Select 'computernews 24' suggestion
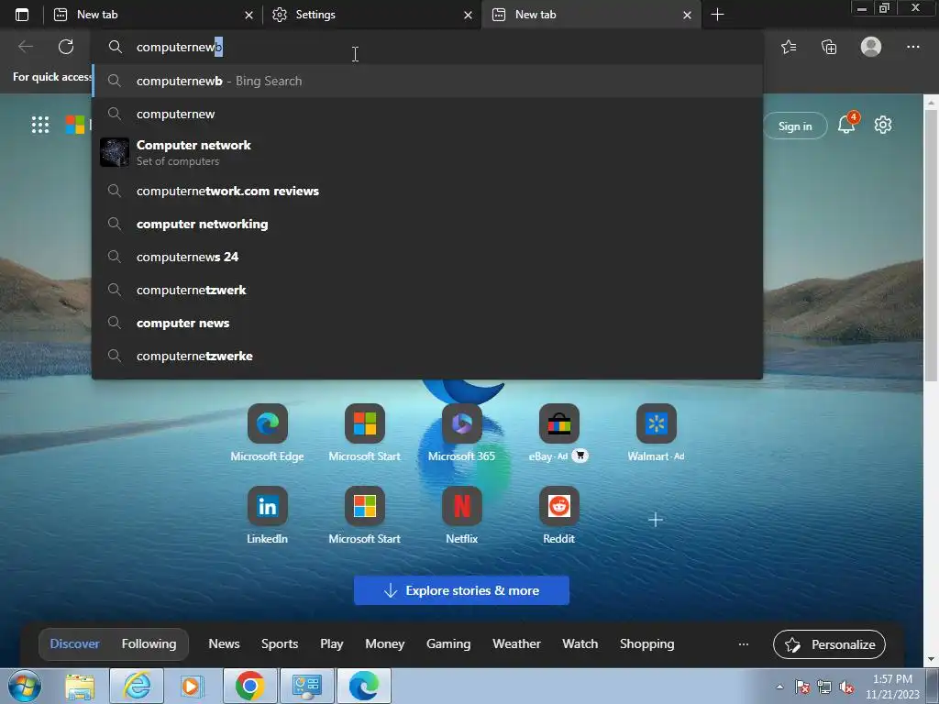 pyautogui.click(x=427, y=257)
